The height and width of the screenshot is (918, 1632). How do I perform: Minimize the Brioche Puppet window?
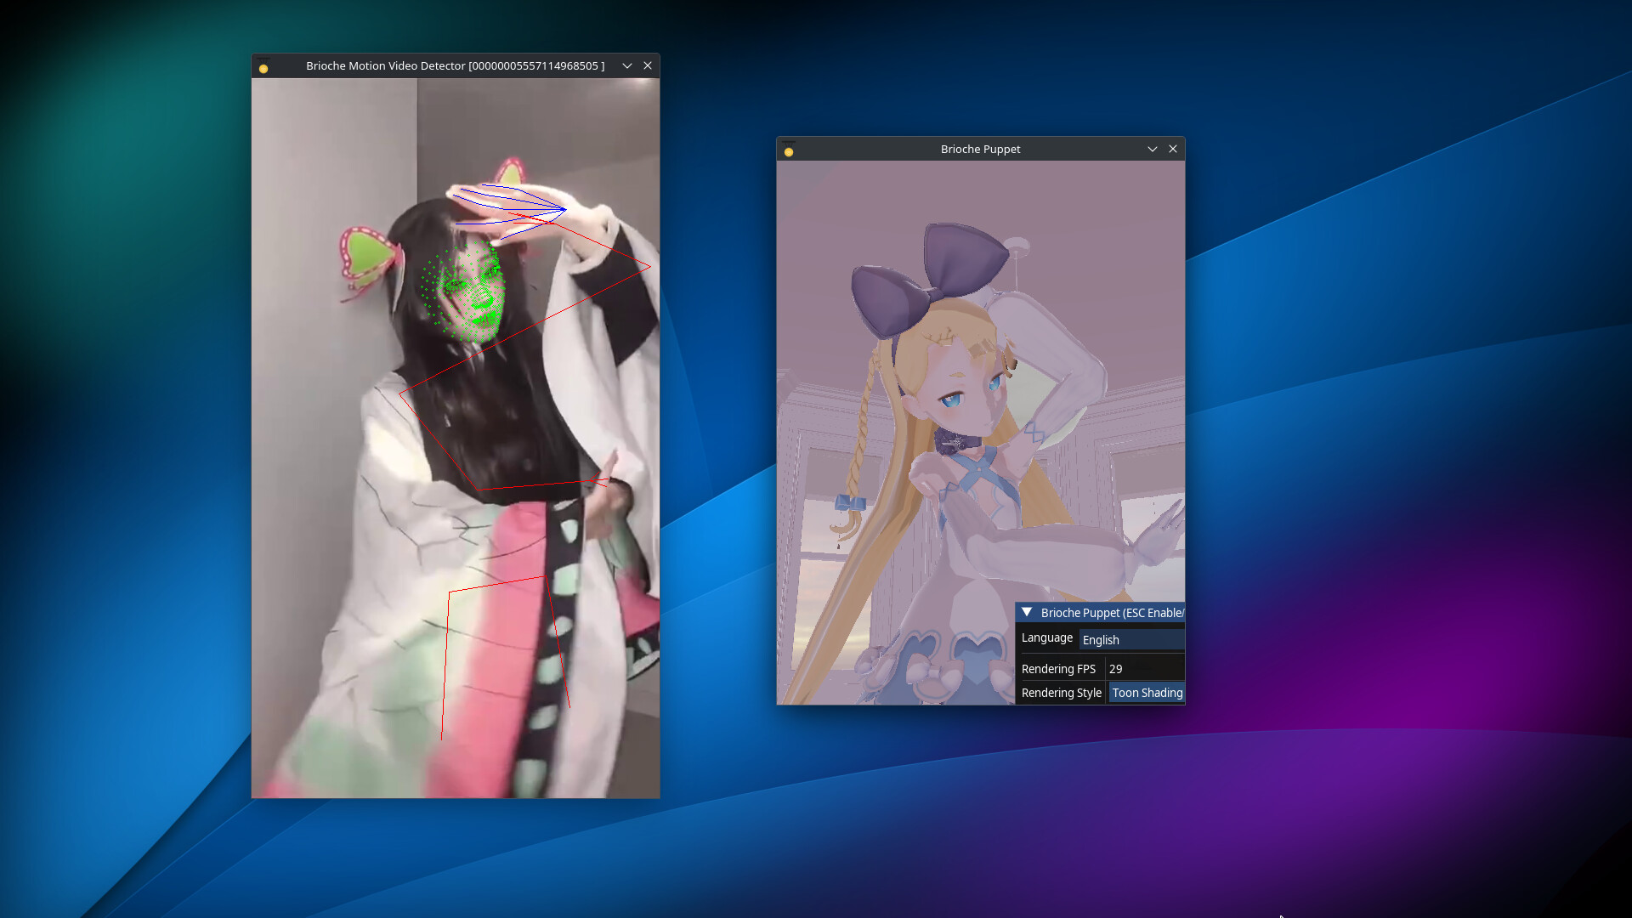(x=1153, y=149)
